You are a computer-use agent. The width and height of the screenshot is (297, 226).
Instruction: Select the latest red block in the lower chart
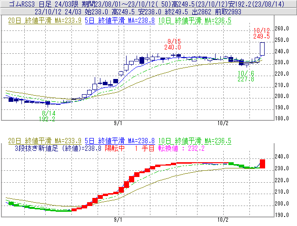click(x=262, y=164)
